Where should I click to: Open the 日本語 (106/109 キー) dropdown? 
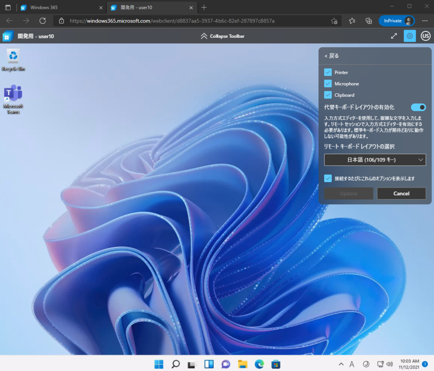click(x=375, y=160)
